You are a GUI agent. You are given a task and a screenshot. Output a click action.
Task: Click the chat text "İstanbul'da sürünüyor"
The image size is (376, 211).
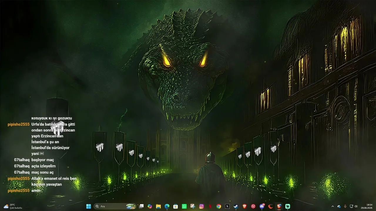[51, 148]
